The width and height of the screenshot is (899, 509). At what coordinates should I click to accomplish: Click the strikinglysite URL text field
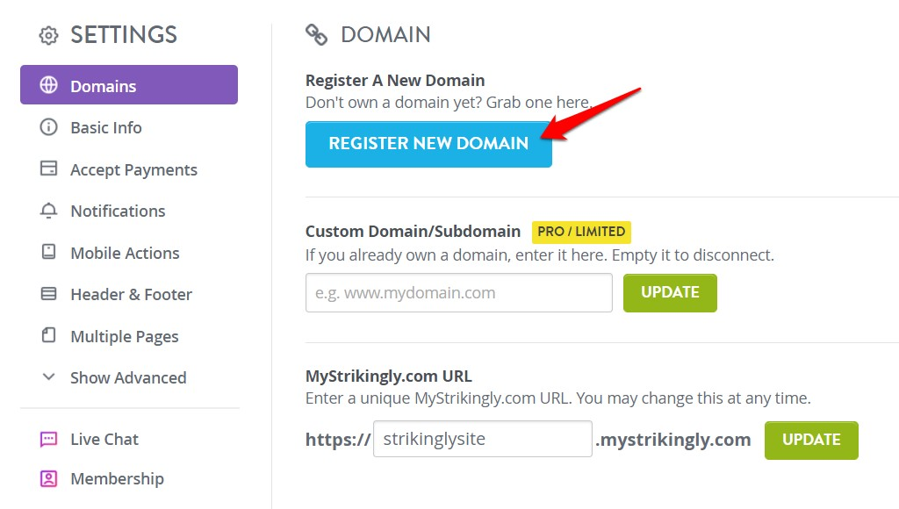[482, 439]
